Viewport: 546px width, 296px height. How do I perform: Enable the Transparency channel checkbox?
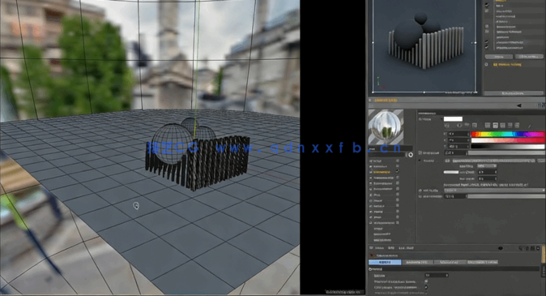click(x=397, y=178)
